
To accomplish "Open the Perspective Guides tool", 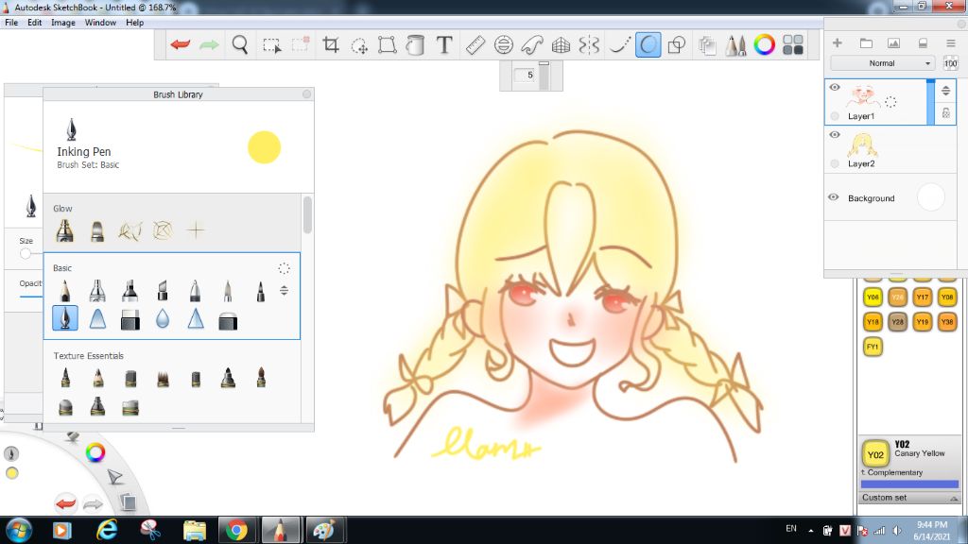I will click(x=561, y=45).
